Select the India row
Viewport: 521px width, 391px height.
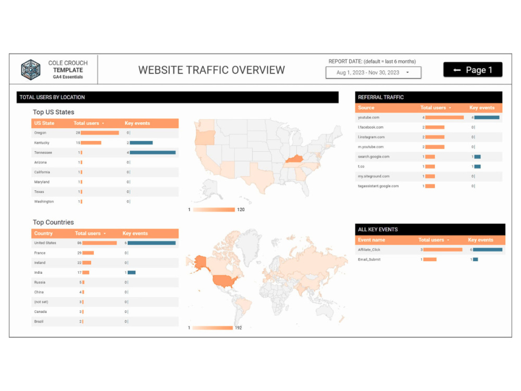tap(105, 273)
